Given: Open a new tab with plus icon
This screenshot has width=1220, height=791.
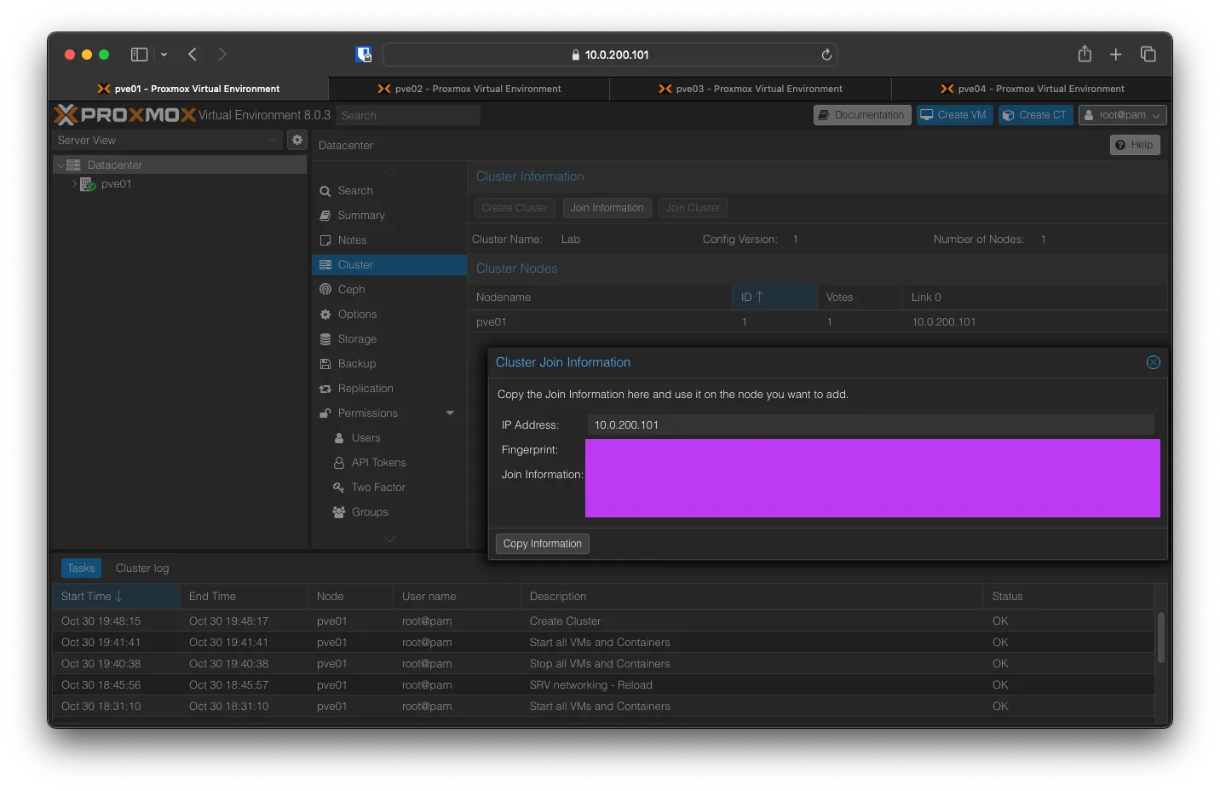Looking at the screenshot, I should coord(1115,55).
